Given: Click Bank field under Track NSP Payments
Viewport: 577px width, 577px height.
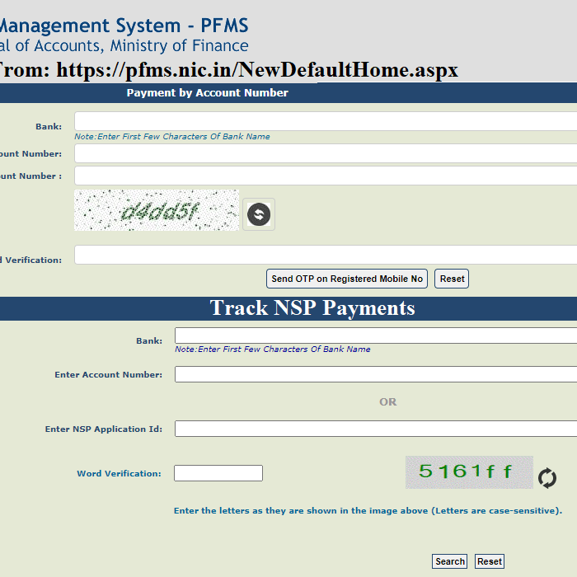Looking at the screenshot, I should 375,335.
